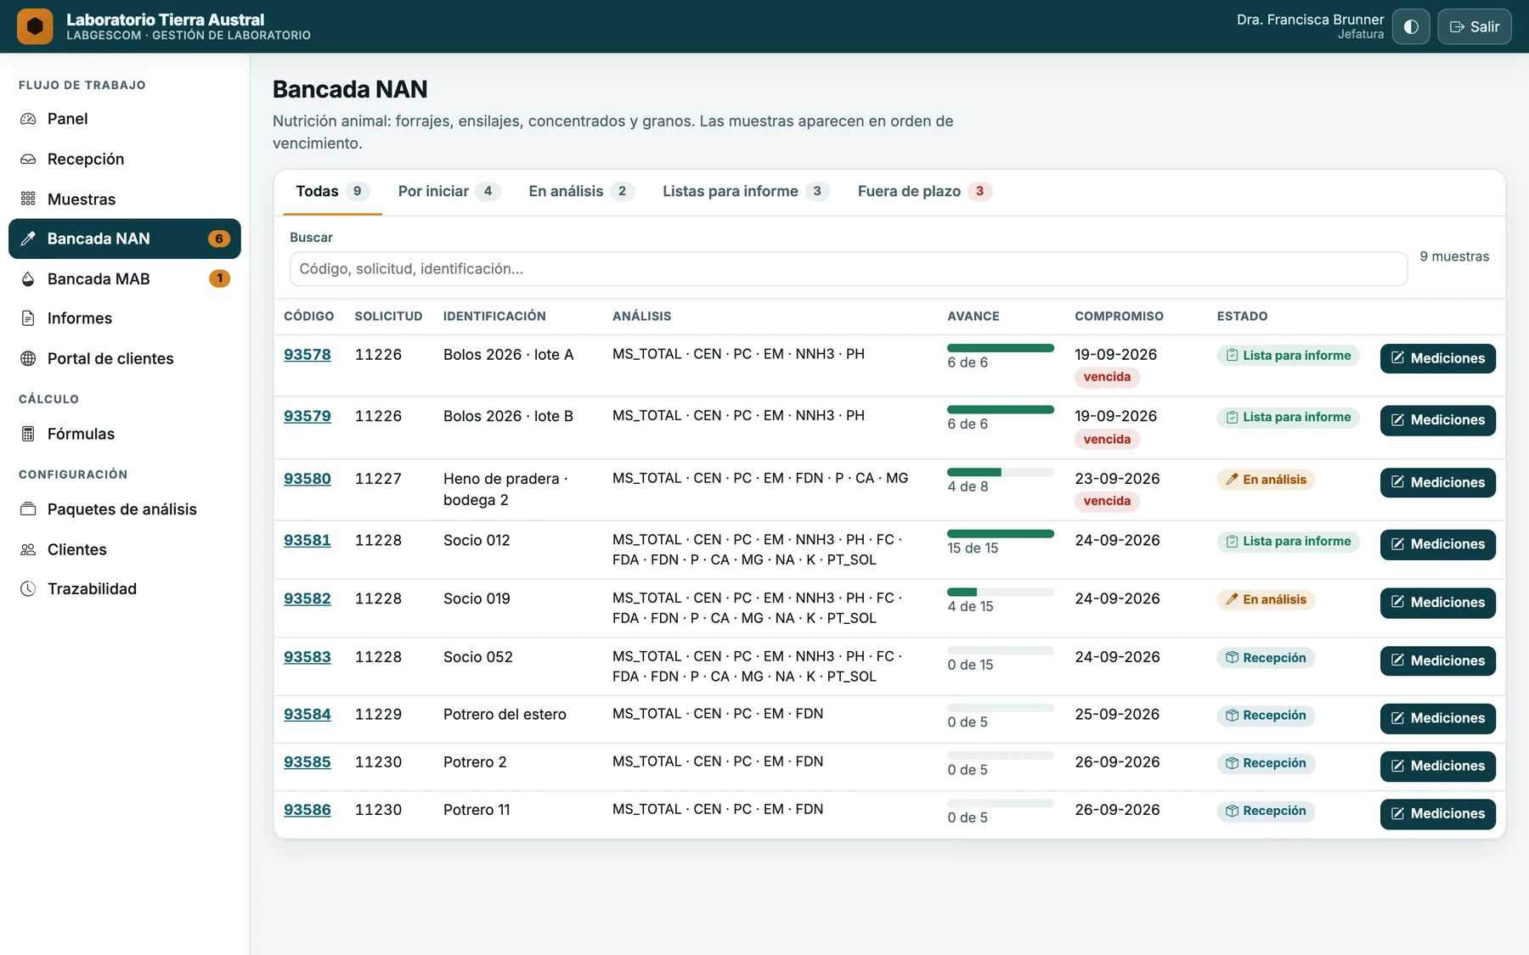The height and width of the screenshot is (955, 1529).
Task: Open Panel in the sidebar
Action: click(x=125, y=119)
